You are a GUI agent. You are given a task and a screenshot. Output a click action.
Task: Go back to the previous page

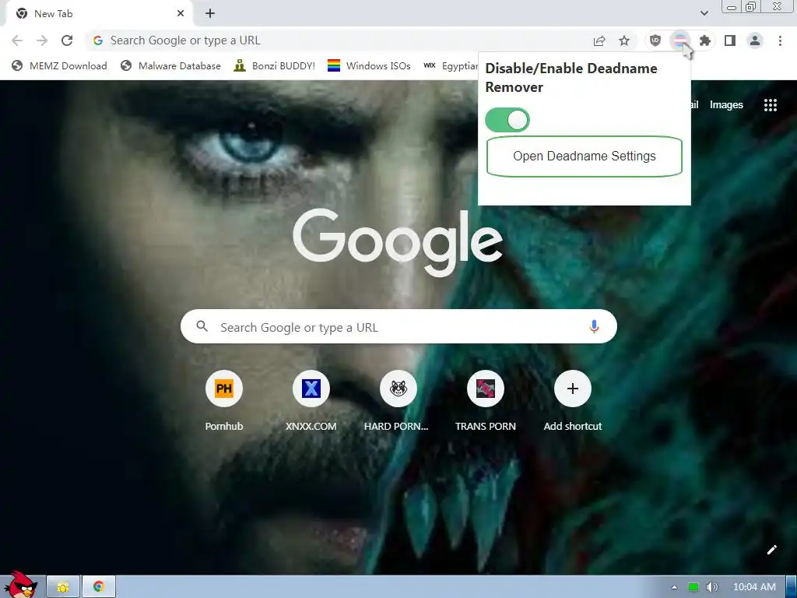pos(17,40)
